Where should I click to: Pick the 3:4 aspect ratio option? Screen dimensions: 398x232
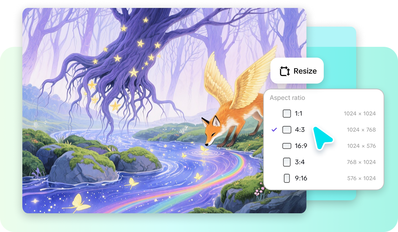(x=324, y=162)
